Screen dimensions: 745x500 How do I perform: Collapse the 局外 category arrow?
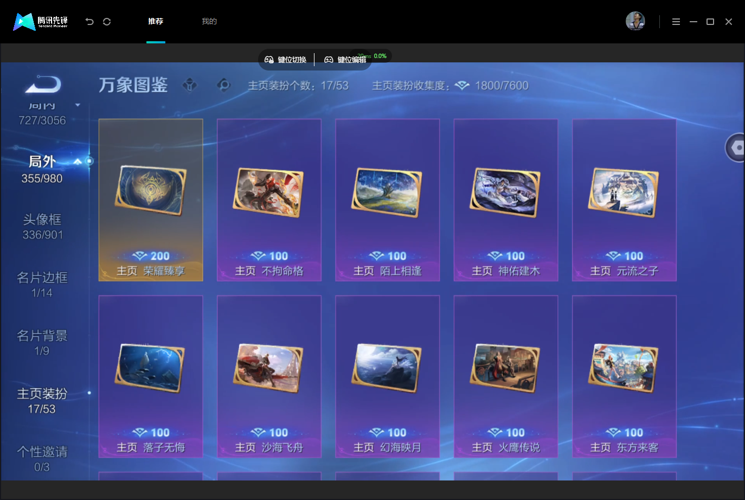[78, 162]
